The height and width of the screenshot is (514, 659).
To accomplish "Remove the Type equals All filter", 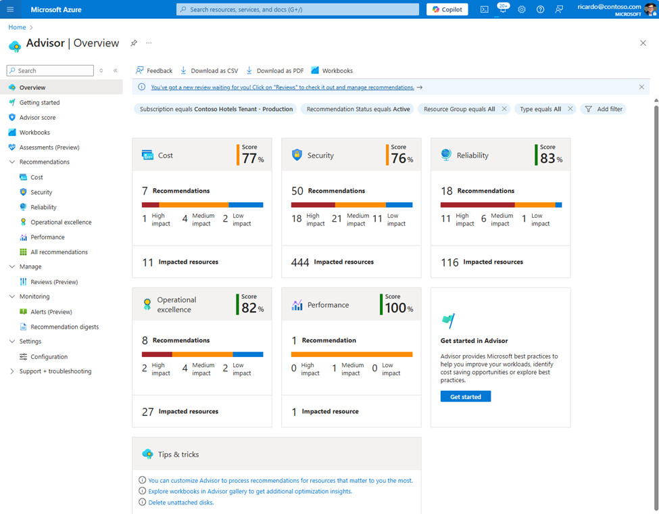I will pyautogui.click(x=570, y=109).
